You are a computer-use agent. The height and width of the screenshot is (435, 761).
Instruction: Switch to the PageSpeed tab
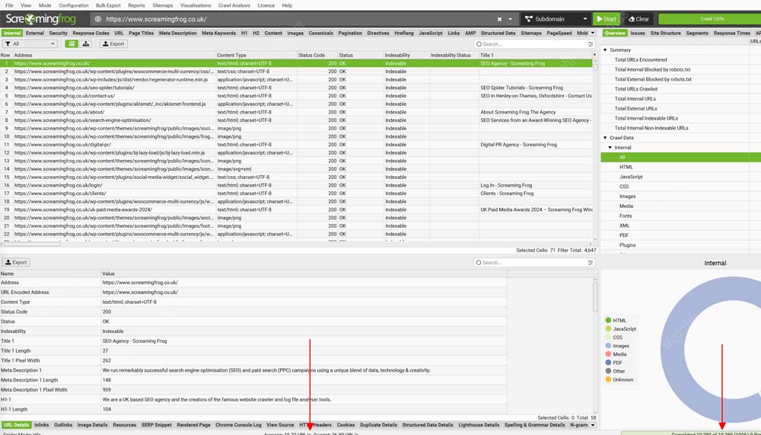click(559, 33)
